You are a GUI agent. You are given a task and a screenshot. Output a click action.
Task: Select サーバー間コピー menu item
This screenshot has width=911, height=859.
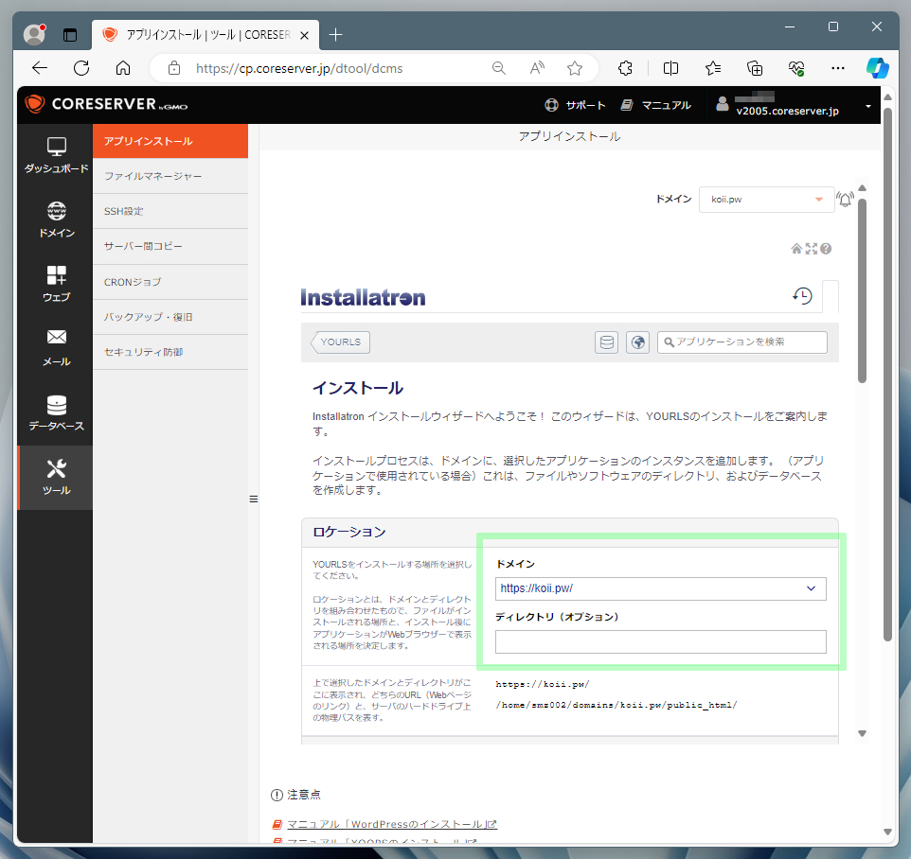(170, 247)
